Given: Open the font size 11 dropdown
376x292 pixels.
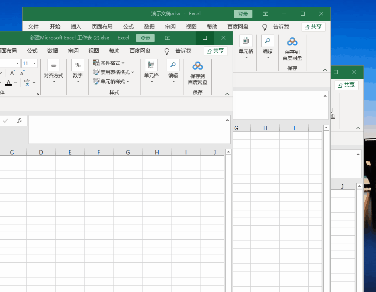Looking at the screenshot, I should tap(34, 64).
